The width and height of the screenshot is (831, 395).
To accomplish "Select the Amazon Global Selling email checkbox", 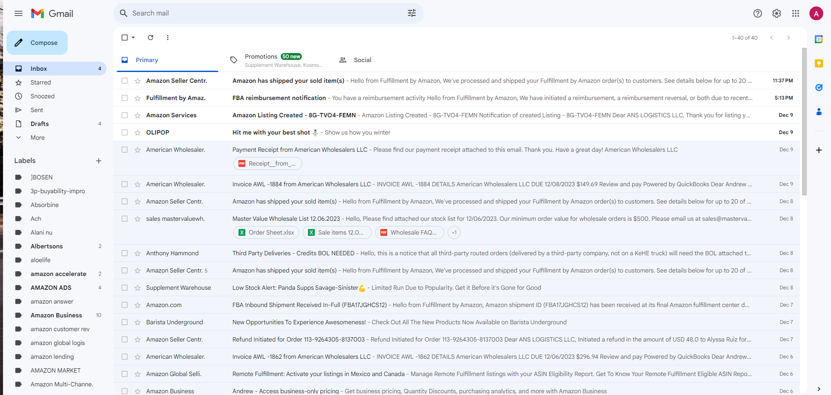I will click(x=125, y=374).
